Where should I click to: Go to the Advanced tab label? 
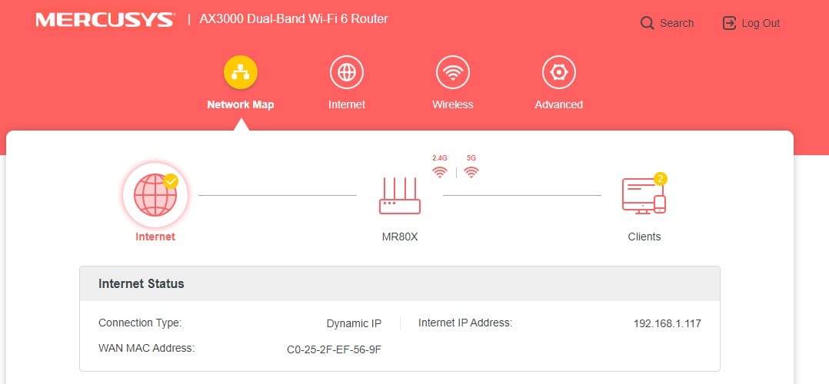click(x=559, y=104)
